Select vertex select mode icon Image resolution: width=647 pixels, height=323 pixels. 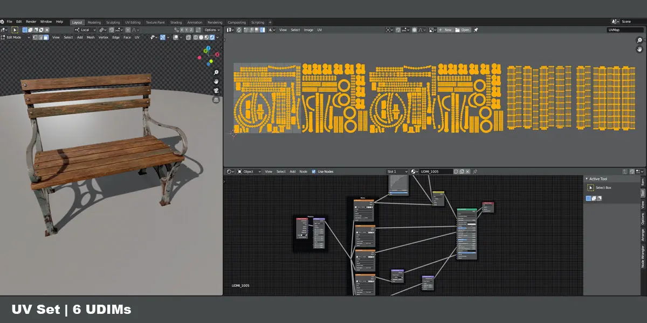click(x=35, y=37)
